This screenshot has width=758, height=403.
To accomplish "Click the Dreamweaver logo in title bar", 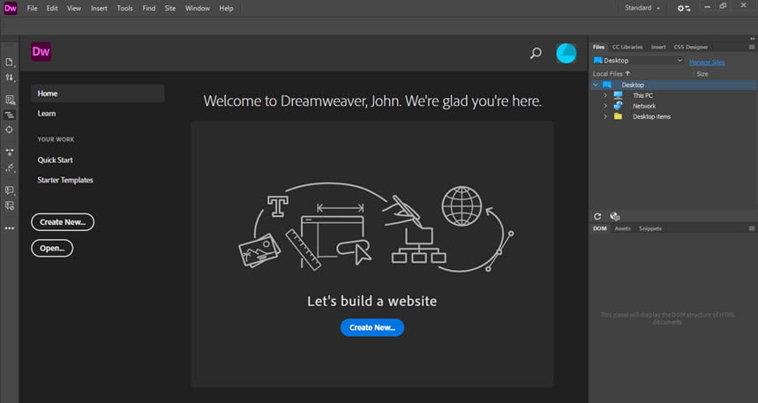I will point(11,8).
